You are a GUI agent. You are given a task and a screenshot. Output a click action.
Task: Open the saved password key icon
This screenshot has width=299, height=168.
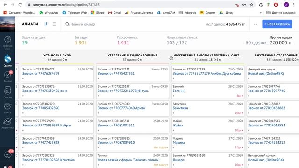[244, 5]
